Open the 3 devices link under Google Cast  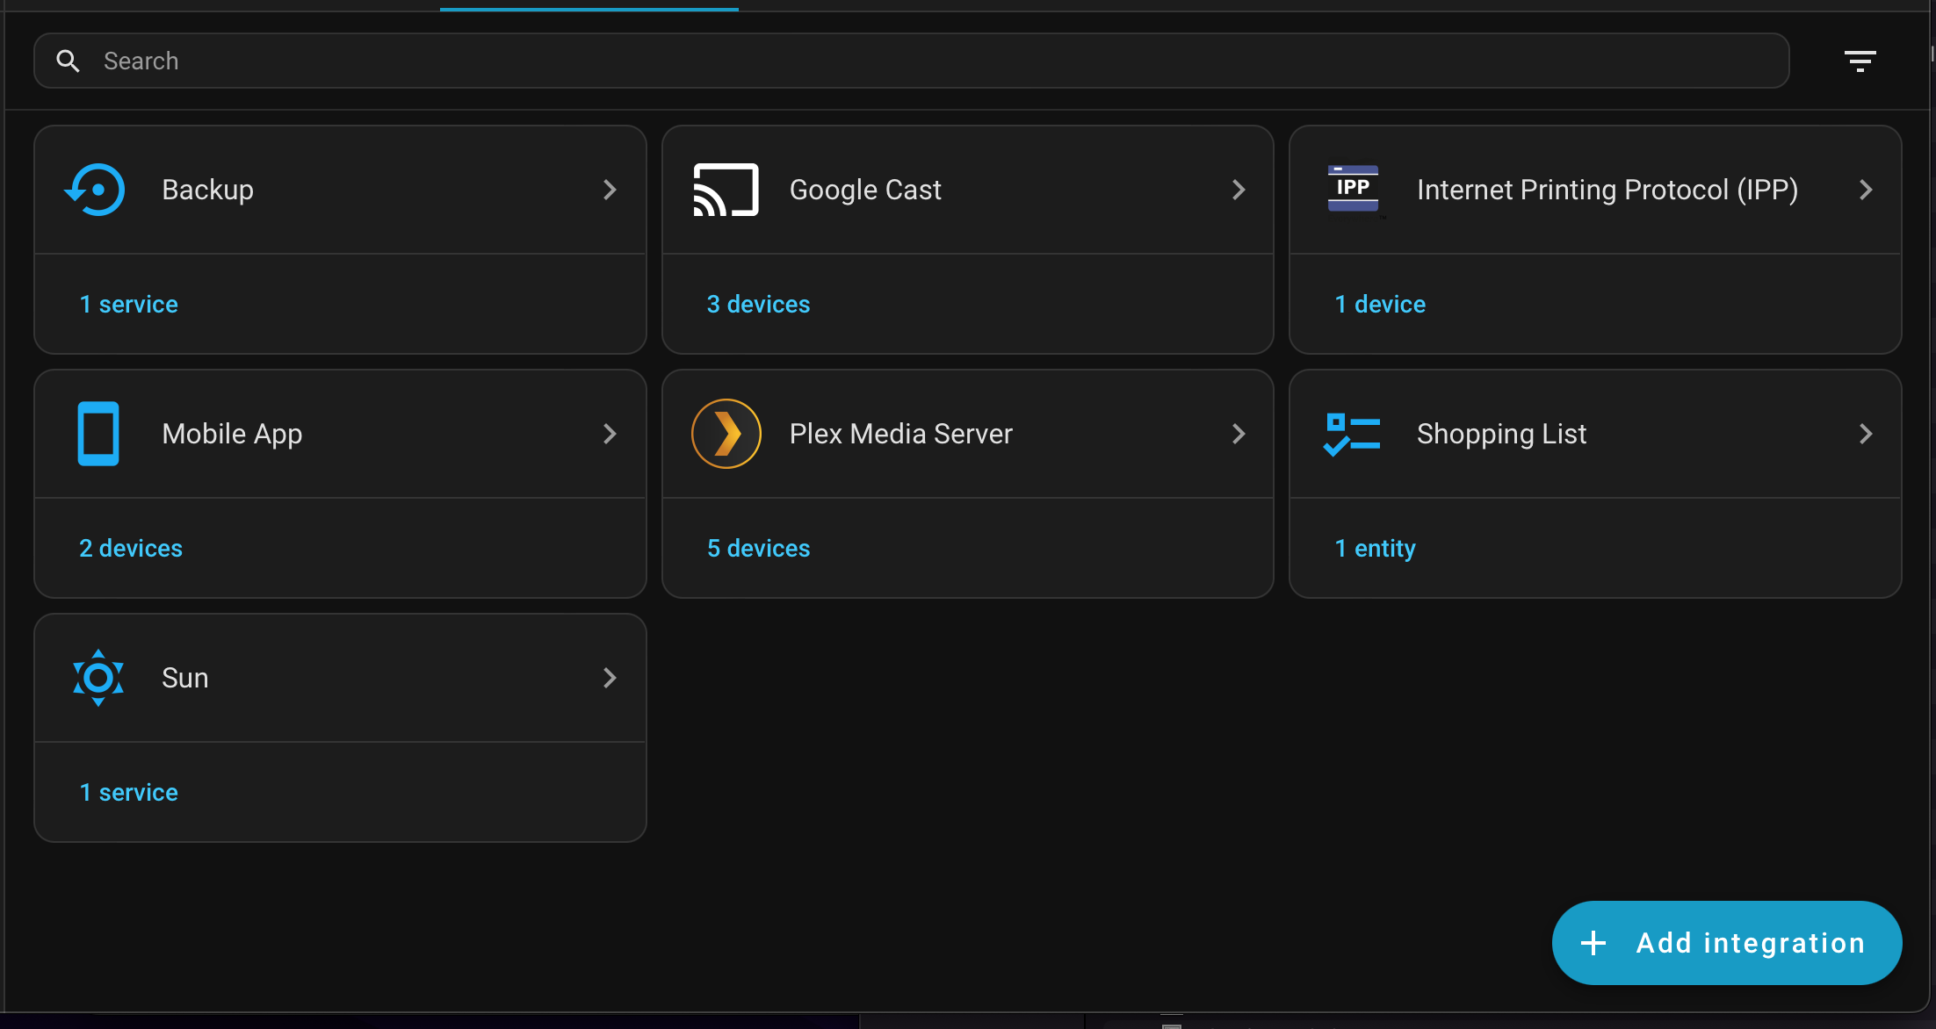(x=758, y=304)
